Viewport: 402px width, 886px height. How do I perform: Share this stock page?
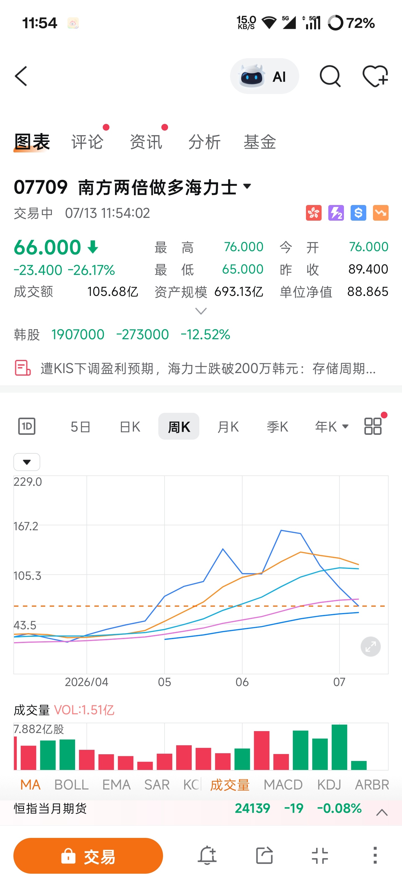(x=264, y=856)
